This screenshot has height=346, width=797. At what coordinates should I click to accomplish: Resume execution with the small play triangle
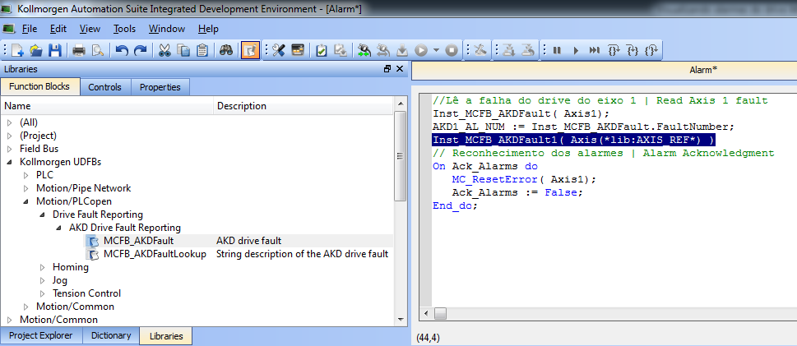click(x=576, y=50)
